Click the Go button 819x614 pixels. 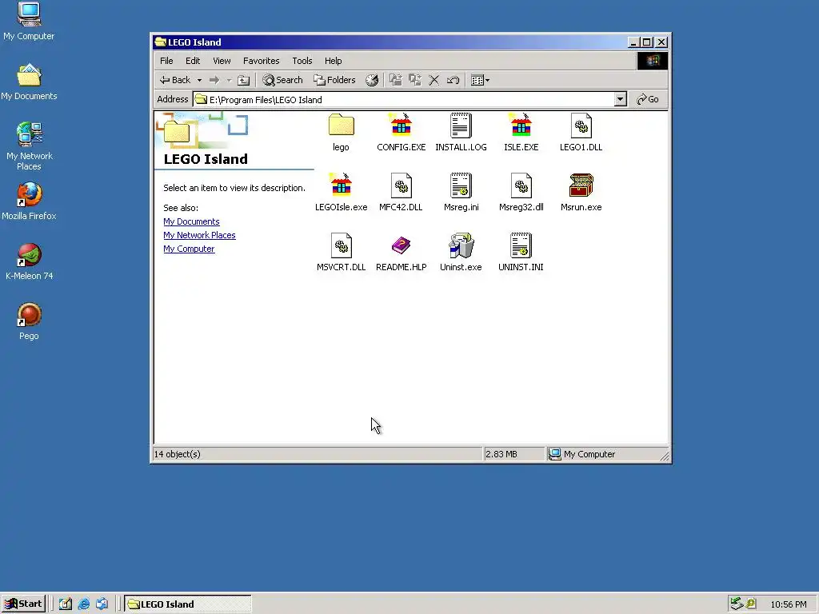coord(648,99)
